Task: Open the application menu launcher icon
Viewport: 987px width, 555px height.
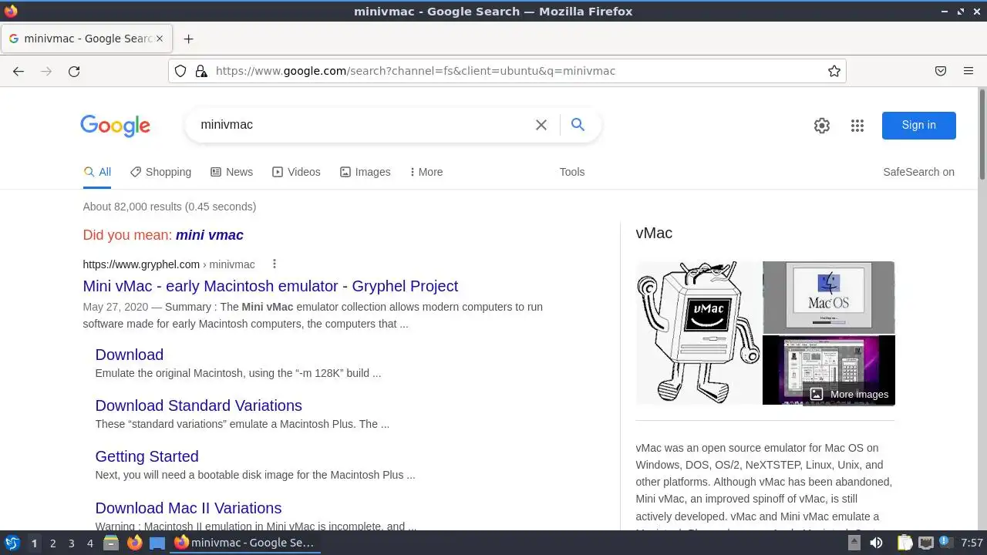Action: pos(12,543)
